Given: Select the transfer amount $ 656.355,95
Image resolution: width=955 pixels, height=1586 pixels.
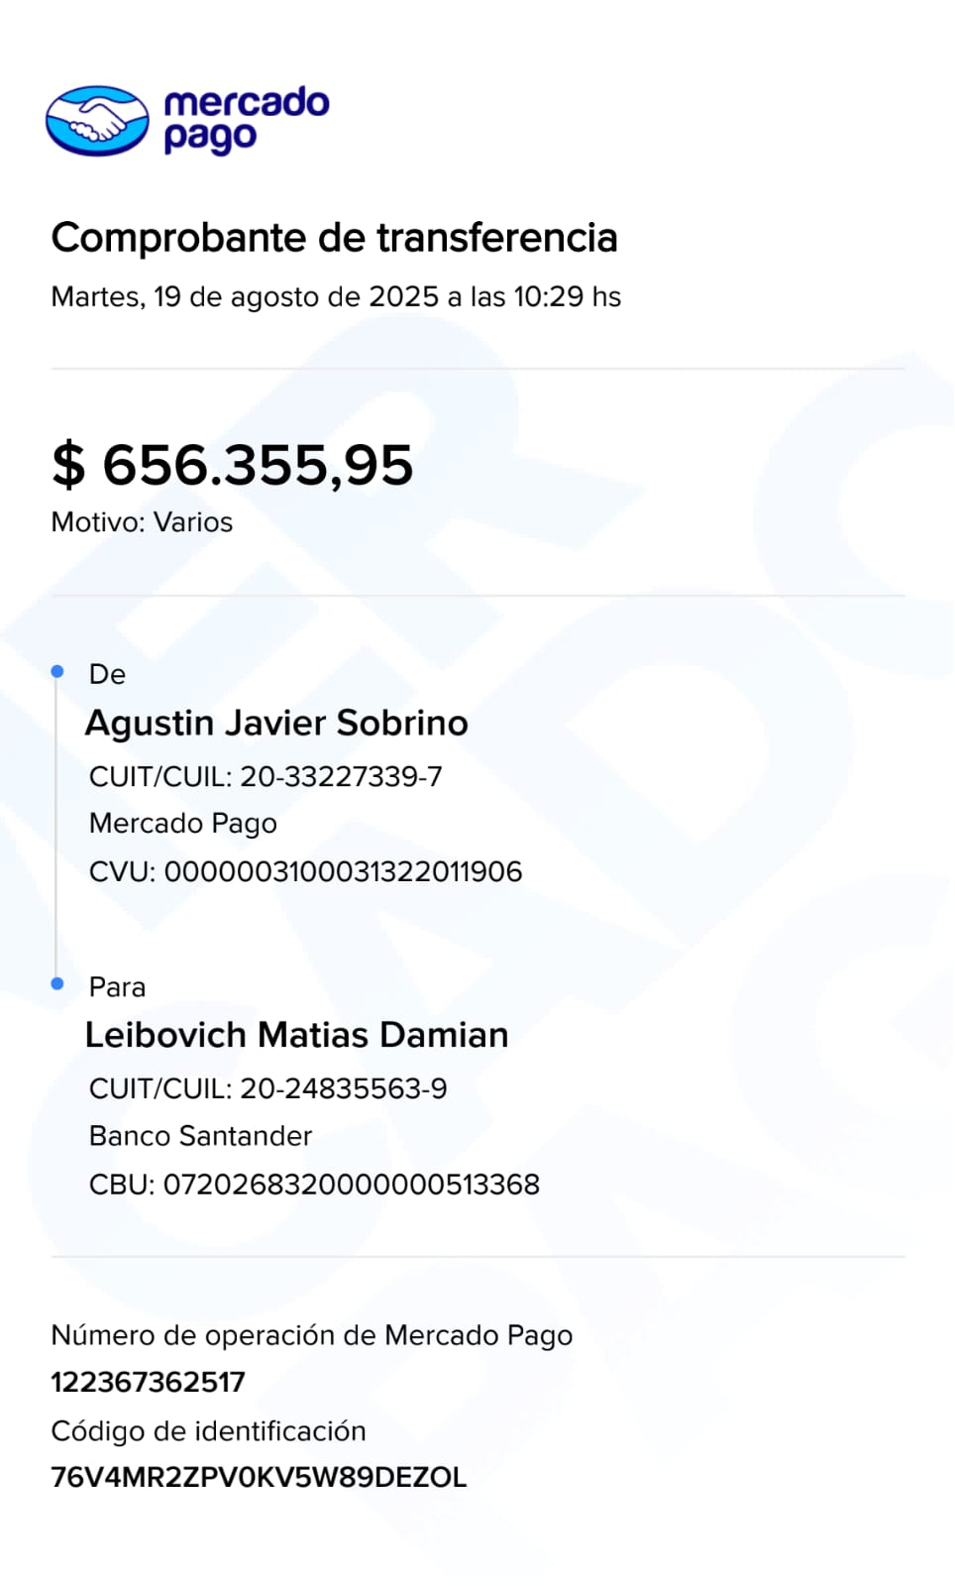Looking at the screenshot, I should pyautogui.click(x=233, y=465).
